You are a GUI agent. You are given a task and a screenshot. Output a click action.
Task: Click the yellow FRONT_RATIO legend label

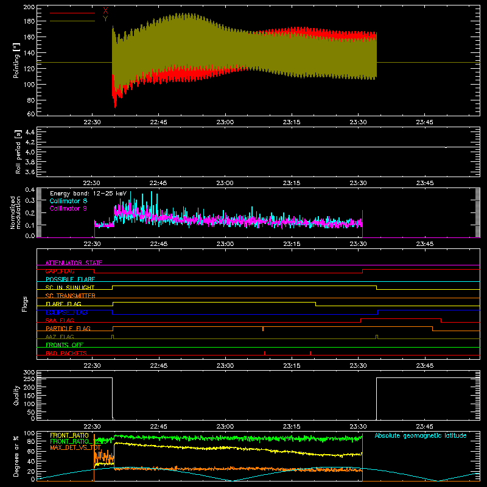(69, 435)
